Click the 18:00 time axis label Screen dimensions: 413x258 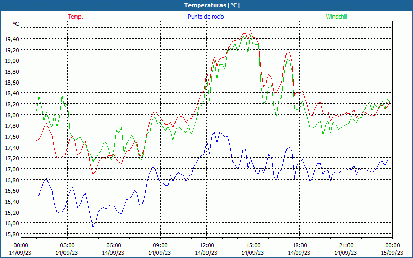pos(299,246)
